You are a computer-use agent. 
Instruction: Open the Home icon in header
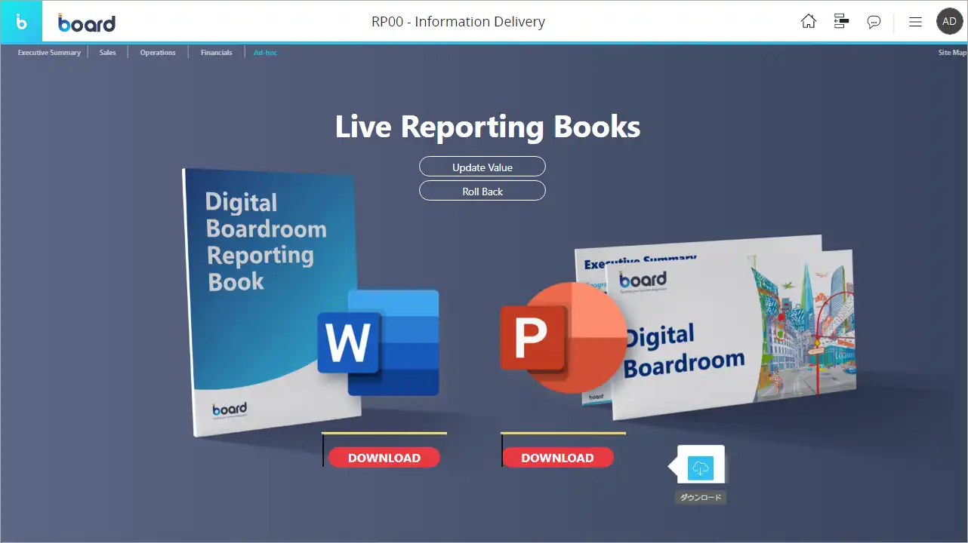click(x=808, y=22)
